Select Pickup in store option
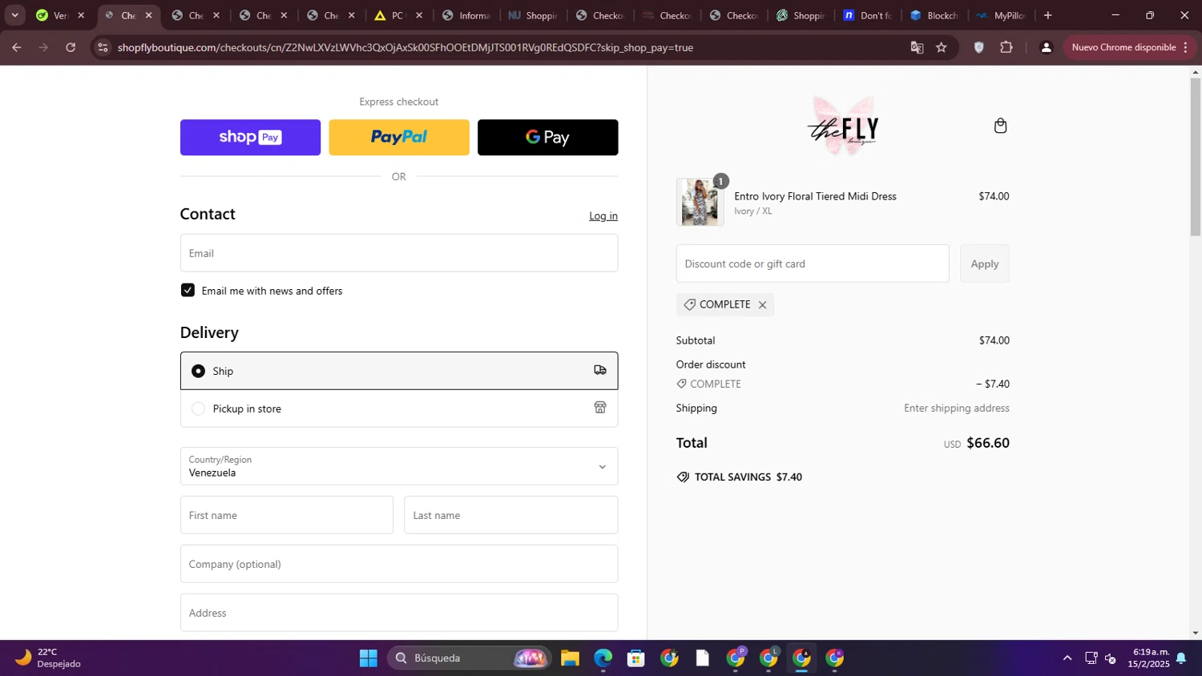Image resolution: width=1202 pixels, height=676 pixels. point(399,408)
